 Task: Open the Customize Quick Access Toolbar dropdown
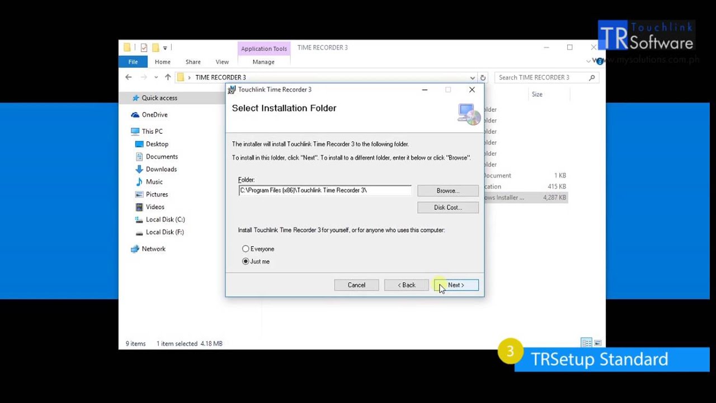tap(165, 48)
